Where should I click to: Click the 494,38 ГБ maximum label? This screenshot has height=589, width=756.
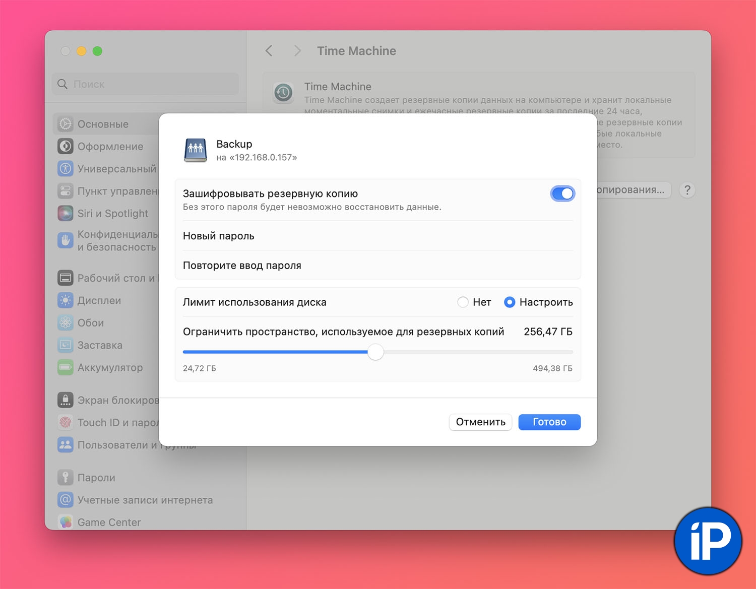(552, 368)
